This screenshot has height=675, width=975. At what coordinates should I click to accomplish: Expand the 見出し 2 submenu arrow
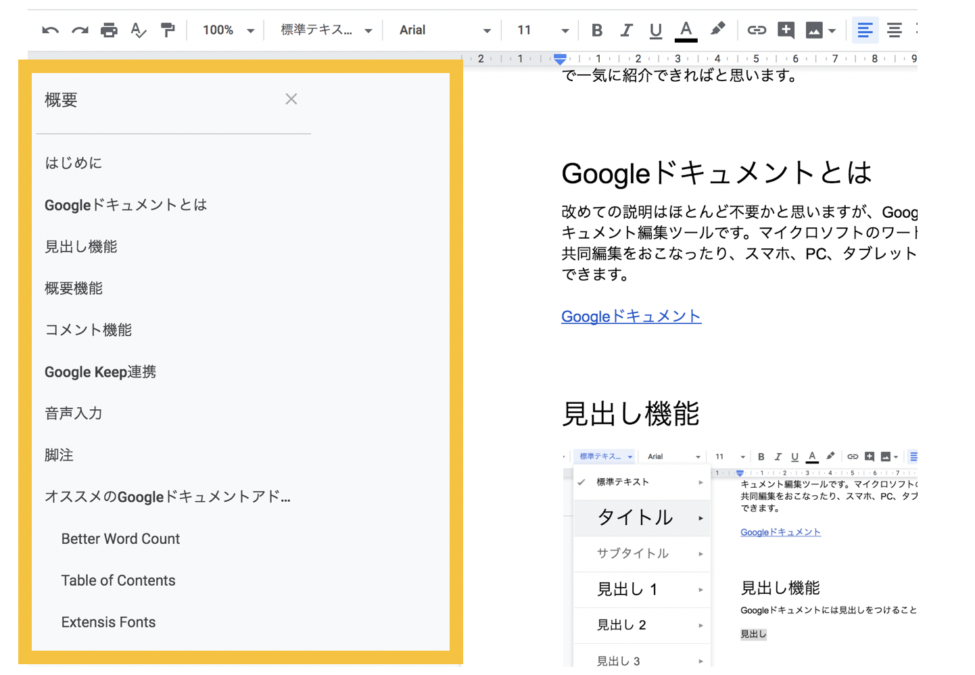pos(700,626)
